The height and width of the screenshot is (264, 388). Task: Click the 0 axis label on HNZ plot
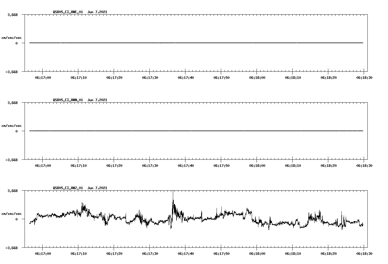pos(17,219)
